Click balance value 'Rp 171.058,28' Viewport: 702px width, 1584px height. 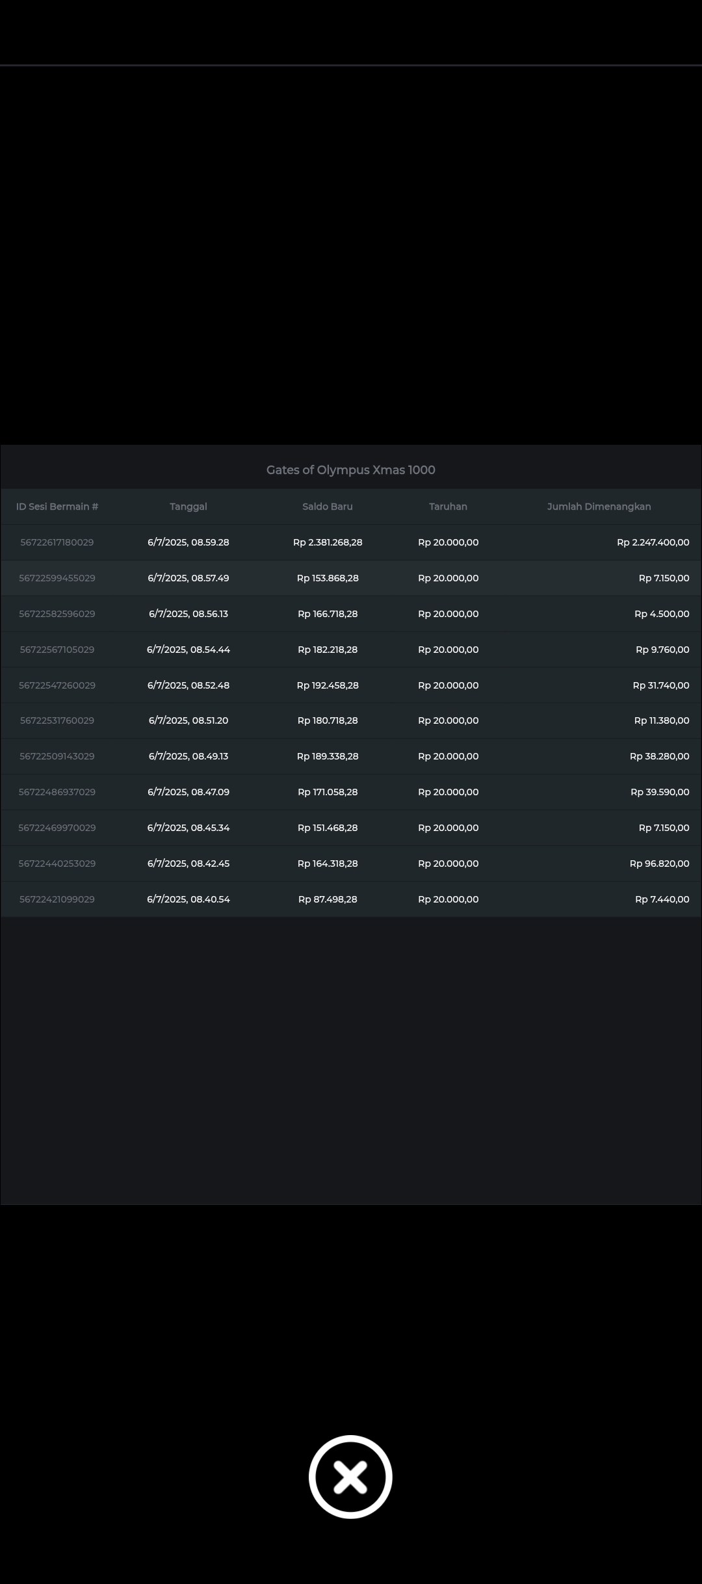tap(328, 792)
